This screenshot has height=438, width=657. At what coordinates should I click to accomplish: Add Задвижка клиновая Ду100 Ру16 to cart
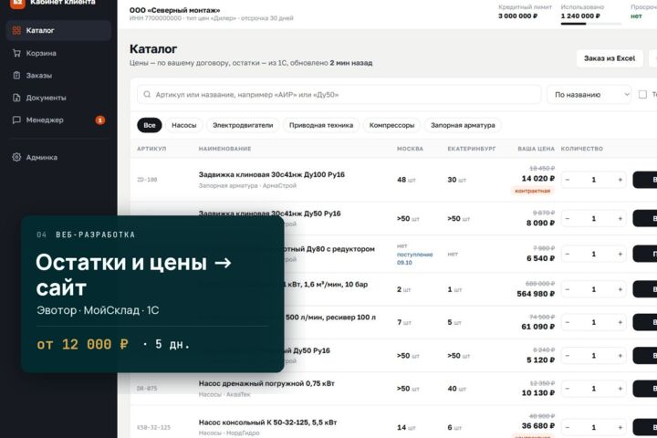(645, 180)
